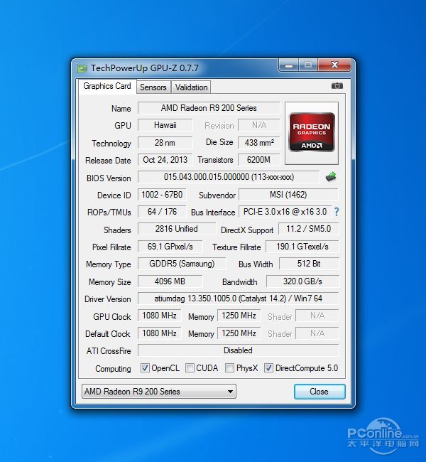Click the Bus Interface value PCI-E 3.0 x16

point(285,212)
